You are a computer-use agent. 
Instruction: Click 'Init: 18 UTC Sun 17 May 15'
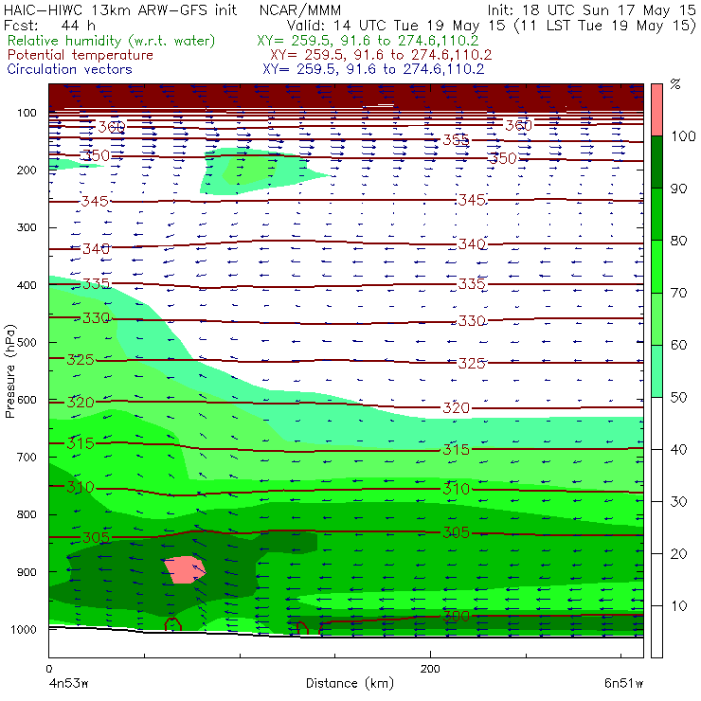591,10
